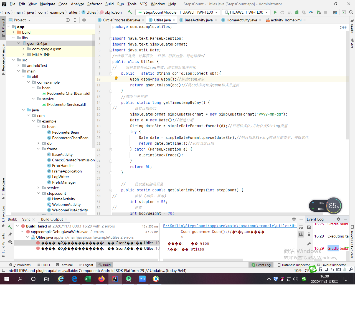Expand the androidTest folder
This screenshot has height=320, width=355.
coord(18,66)
